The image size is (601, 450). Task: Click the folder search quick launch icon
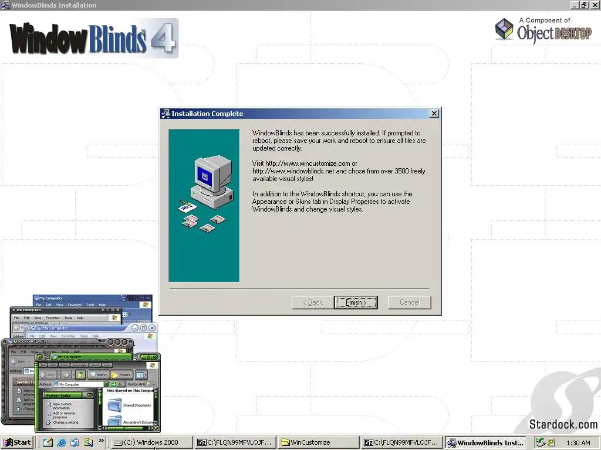click(x=88, y=442)
